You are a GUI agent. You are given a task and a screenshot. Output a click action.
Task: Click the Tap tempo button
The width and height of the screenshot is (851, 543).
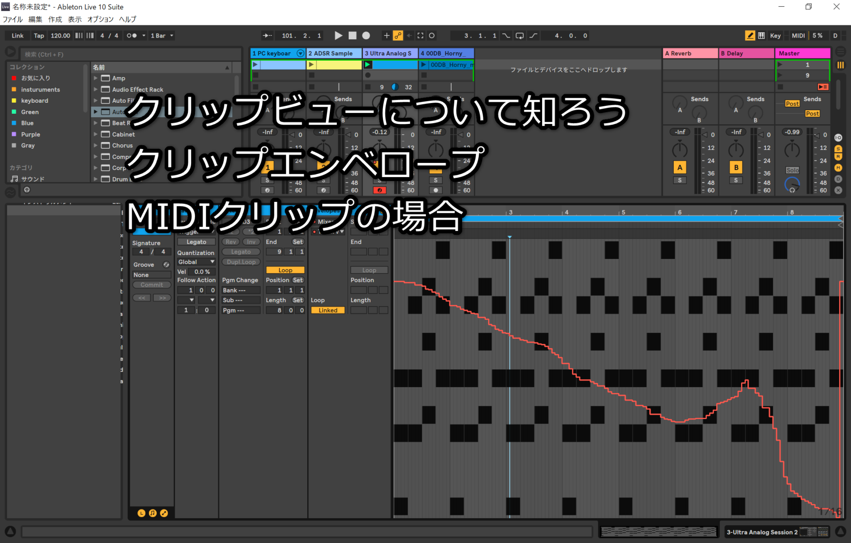pyautogui.click(x=39, y=35)
